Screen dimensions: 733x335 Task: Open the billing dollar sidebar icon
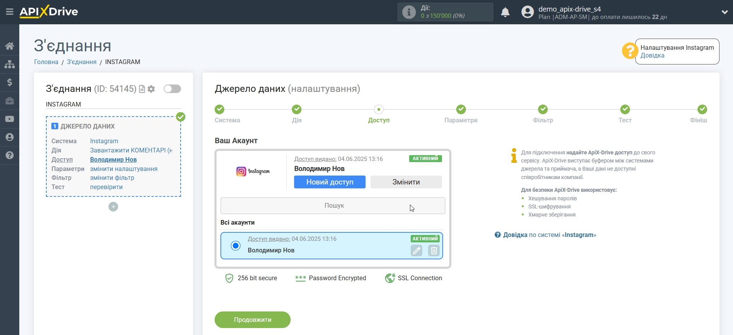click(x=10, y=82)
